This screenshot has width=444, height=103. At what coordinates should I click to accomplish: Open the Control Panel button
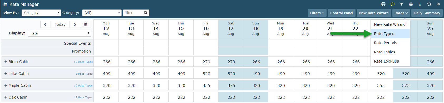coord(342,13)
